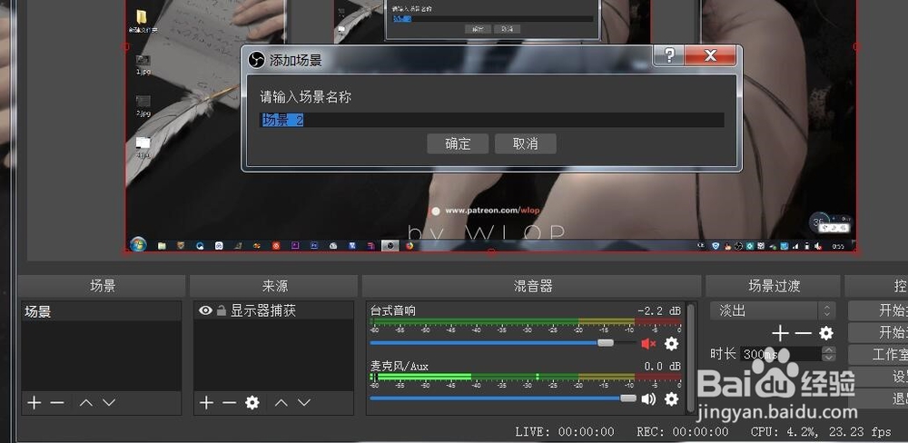
Task: Decrease the 时长 duration with down arrow
Action: click(829, 358)
